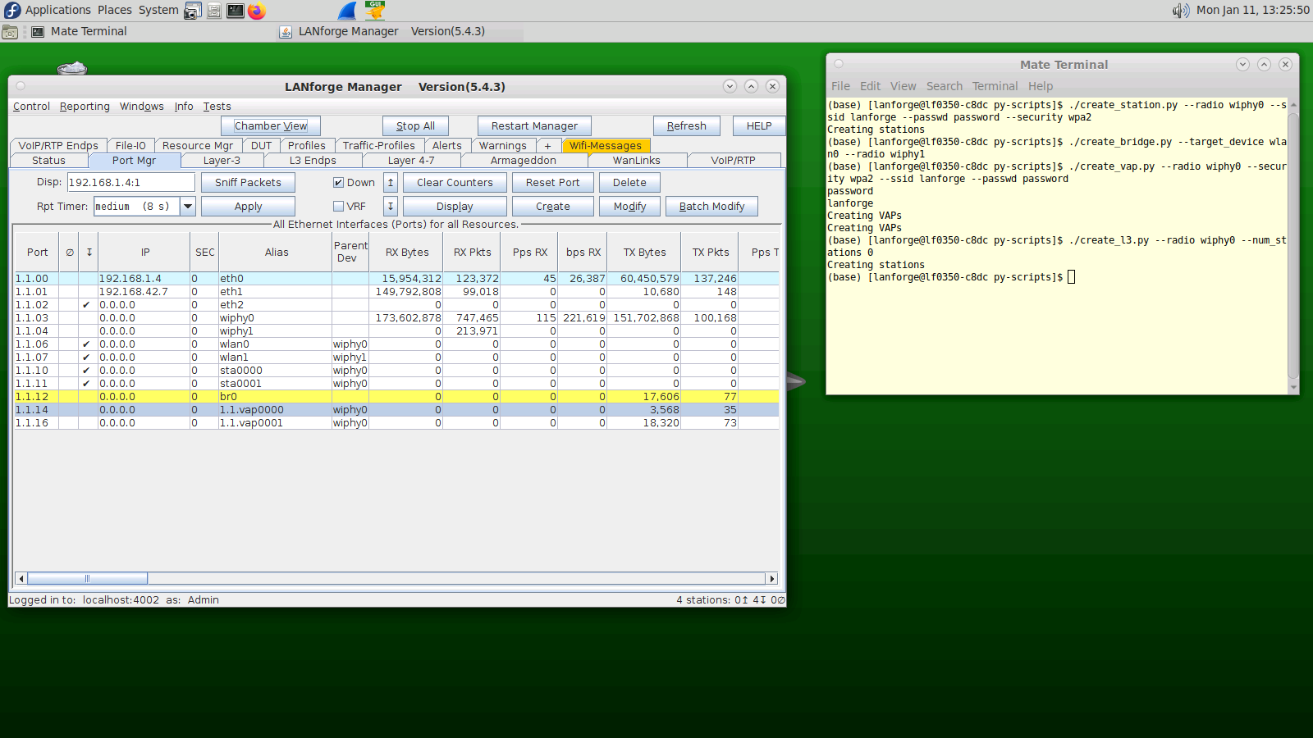1313x738 pixels.
Task: Click the up arrow button beside Down
Action: [391, 183]
